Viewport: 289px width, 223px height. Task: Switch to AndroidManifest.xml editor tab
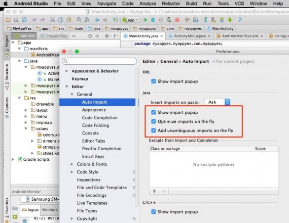[240, 36]
